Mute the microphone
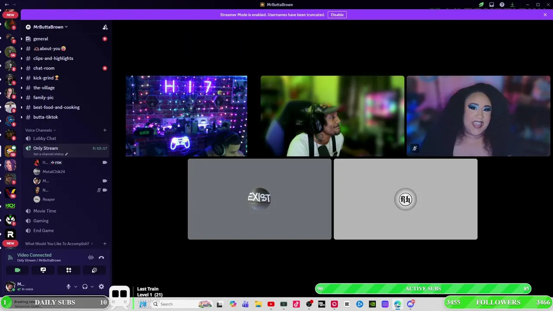This screenshot has height=311, width=553. (68, 286)
